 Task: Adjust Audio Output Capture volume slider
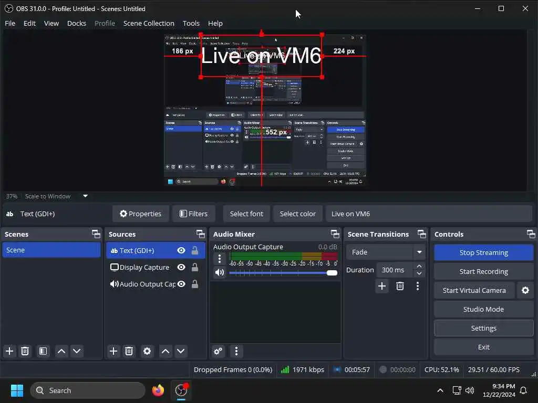click(283, 273)
